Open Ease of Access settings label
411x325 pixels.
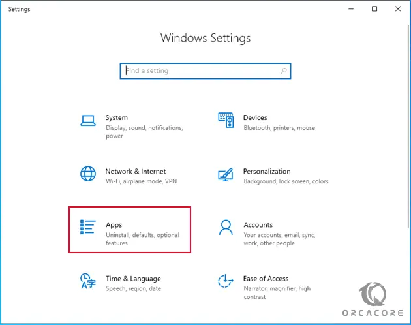266,279
